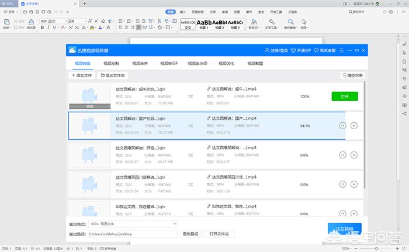Screen dimensions: 409x252
Task: Clear the conversion list
Action: tap(352, 75)
